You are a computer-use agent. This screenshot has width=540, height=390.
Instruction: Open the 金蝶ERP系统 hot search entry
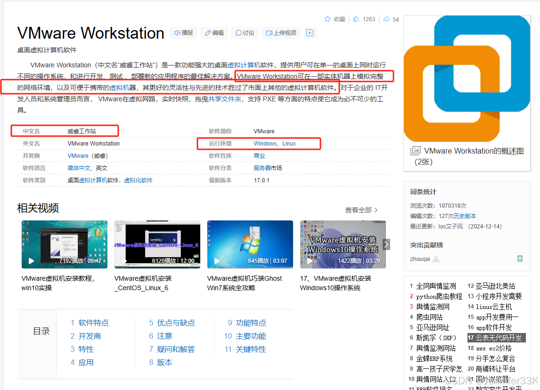(434, 358)
